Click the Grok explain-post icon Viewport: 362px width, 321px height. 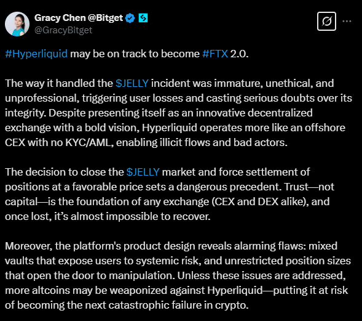pos(326,22)
